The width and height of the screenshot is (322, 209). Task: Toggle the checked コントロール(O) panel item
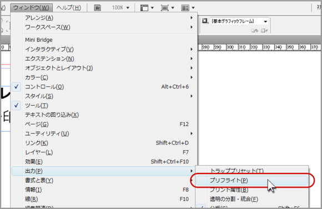click(104, 87)
